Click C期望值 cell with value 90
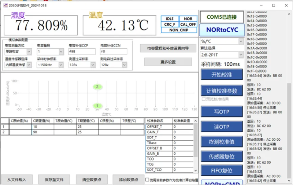The height and width of the screenshot is (185, 293). 43,132
